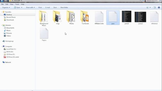This screenshot has height=91, width=162.
Task: Select the reference file
Action: pos(154,17)
